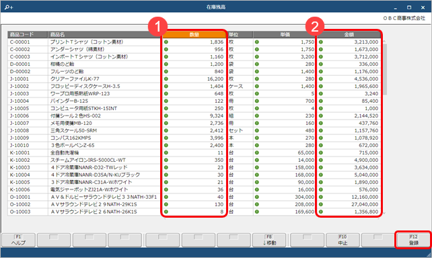The width and height of the screenshot is (432, 258).
Task: Edit the quantity 16,200 cell for J-10001
Action: tap(194, 79)
